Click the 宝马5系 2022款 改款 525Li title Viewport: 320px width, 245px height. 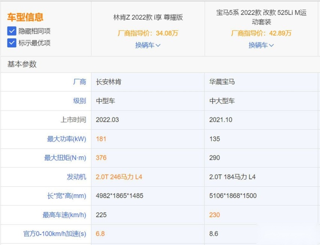pyautogui.click(x=261, y=17)
